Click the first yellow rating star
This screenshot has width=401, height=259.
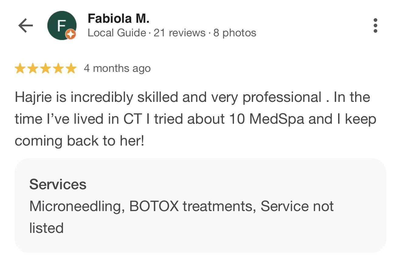click(x=20, y=69)
